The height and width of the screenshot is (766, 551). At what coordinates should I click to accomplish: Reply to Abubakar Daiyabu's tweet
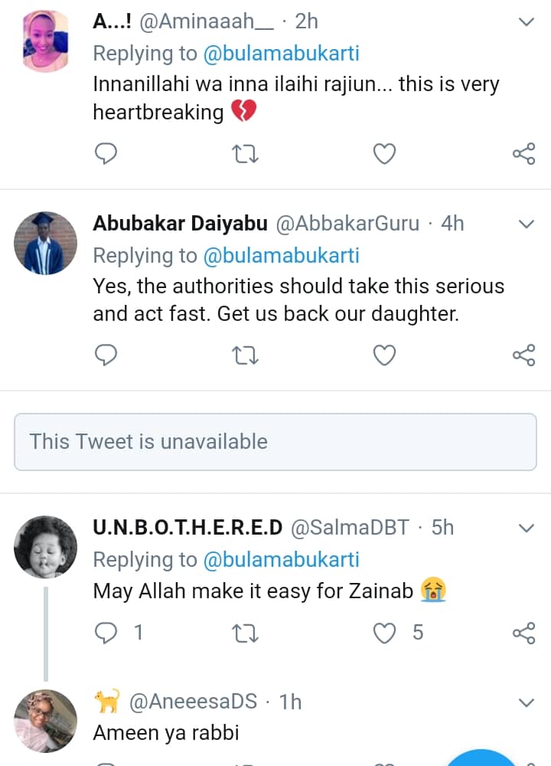coord(105,355)
